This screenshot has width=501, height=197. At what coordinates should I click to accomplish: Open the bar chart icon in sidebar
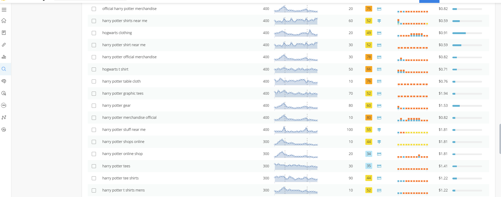click(4, 57)
